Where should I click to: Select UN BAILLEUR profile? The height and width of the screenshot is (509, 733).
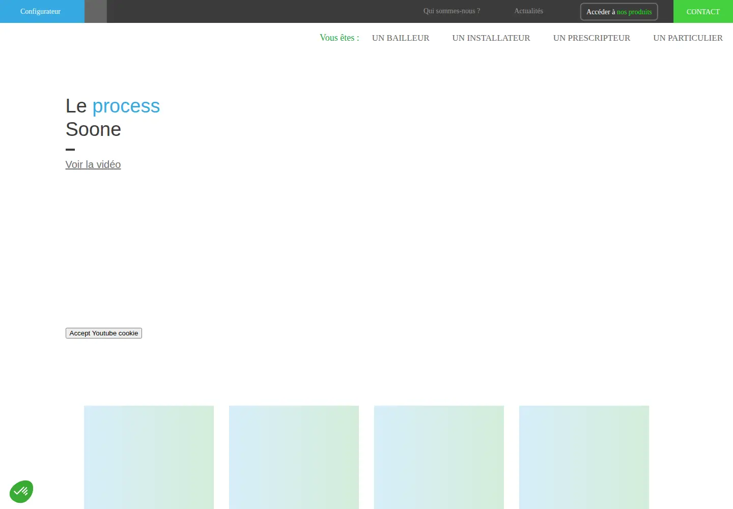[x=401, y=38]
